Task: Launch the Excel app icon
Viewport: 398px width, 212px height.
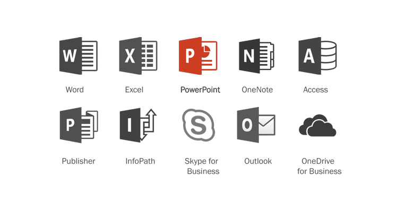Action: click(x=138, y=56)
